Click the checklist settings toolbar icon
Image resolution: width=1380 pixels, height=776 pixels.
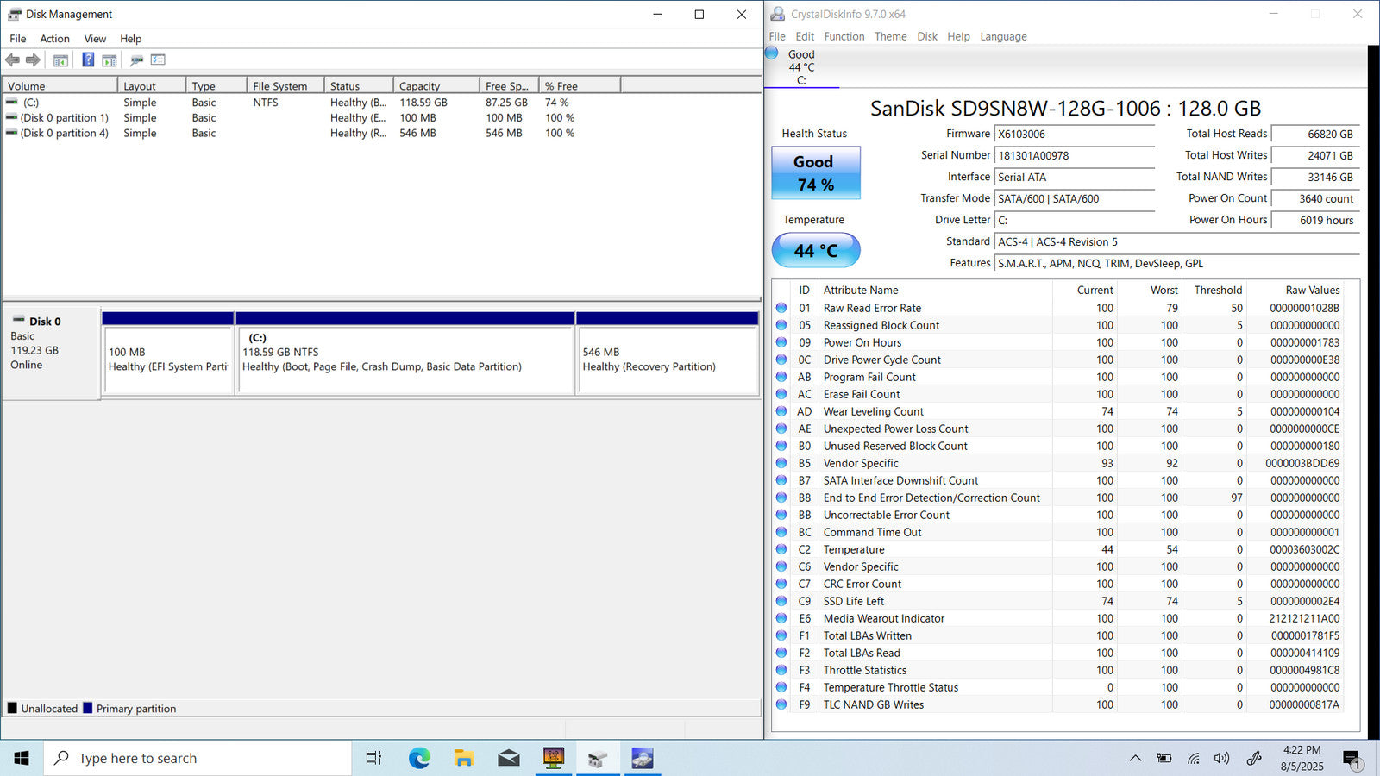pos(158,59)
